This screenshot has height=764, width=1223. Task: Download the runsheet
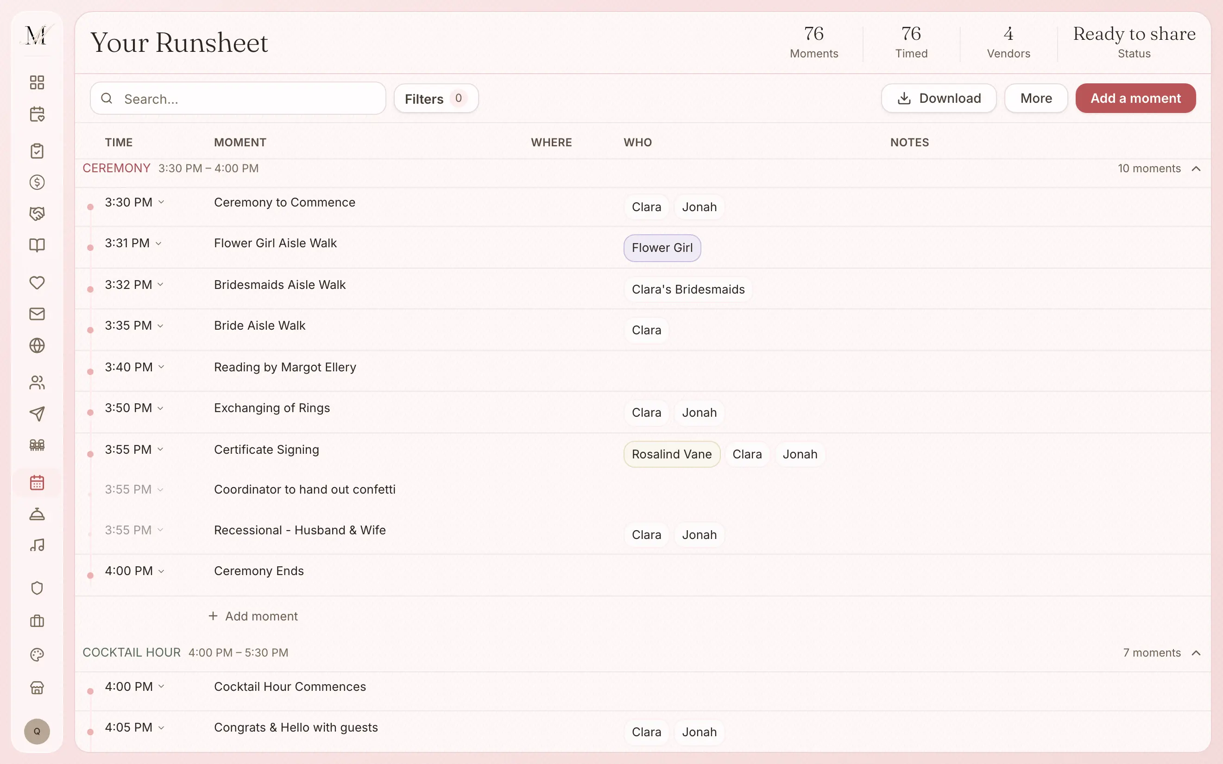tap(939, 98)
